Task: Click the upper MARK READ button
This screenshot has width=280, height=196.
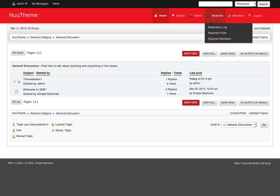Action: click(228, 54)
